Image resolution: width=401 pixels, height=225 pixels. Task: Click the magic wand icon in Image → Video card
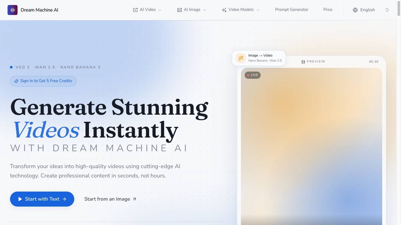pyautogui.click(x=241, y=58)
